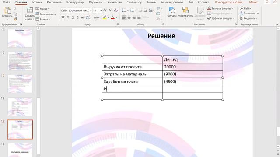Click the Format Painter brush icon

(x=16, y=19)
